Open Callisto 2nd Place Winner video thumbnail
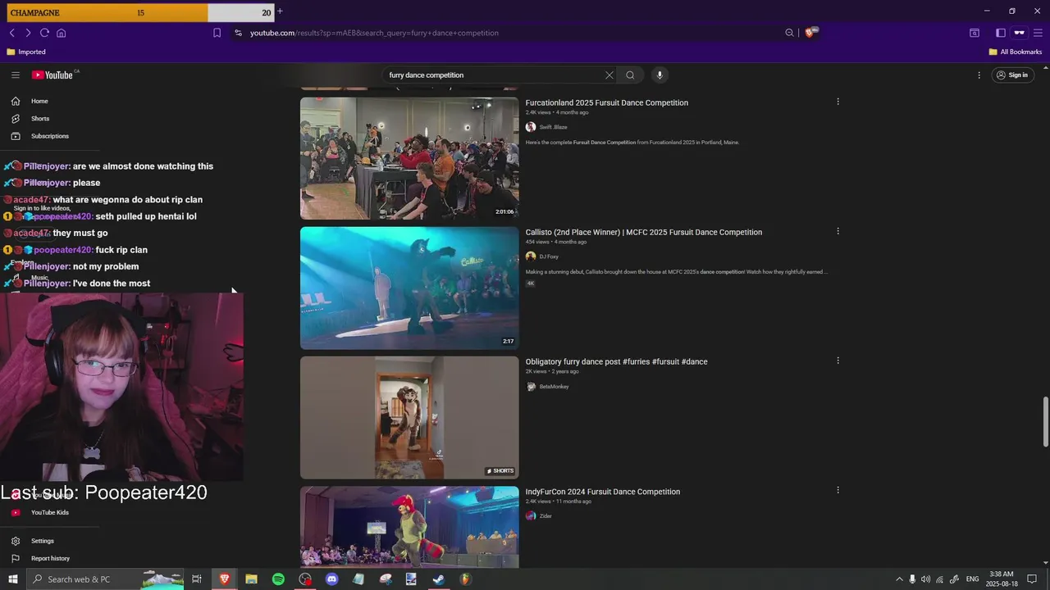Viewport: 1050px width, 590px height. pos(409,288)
